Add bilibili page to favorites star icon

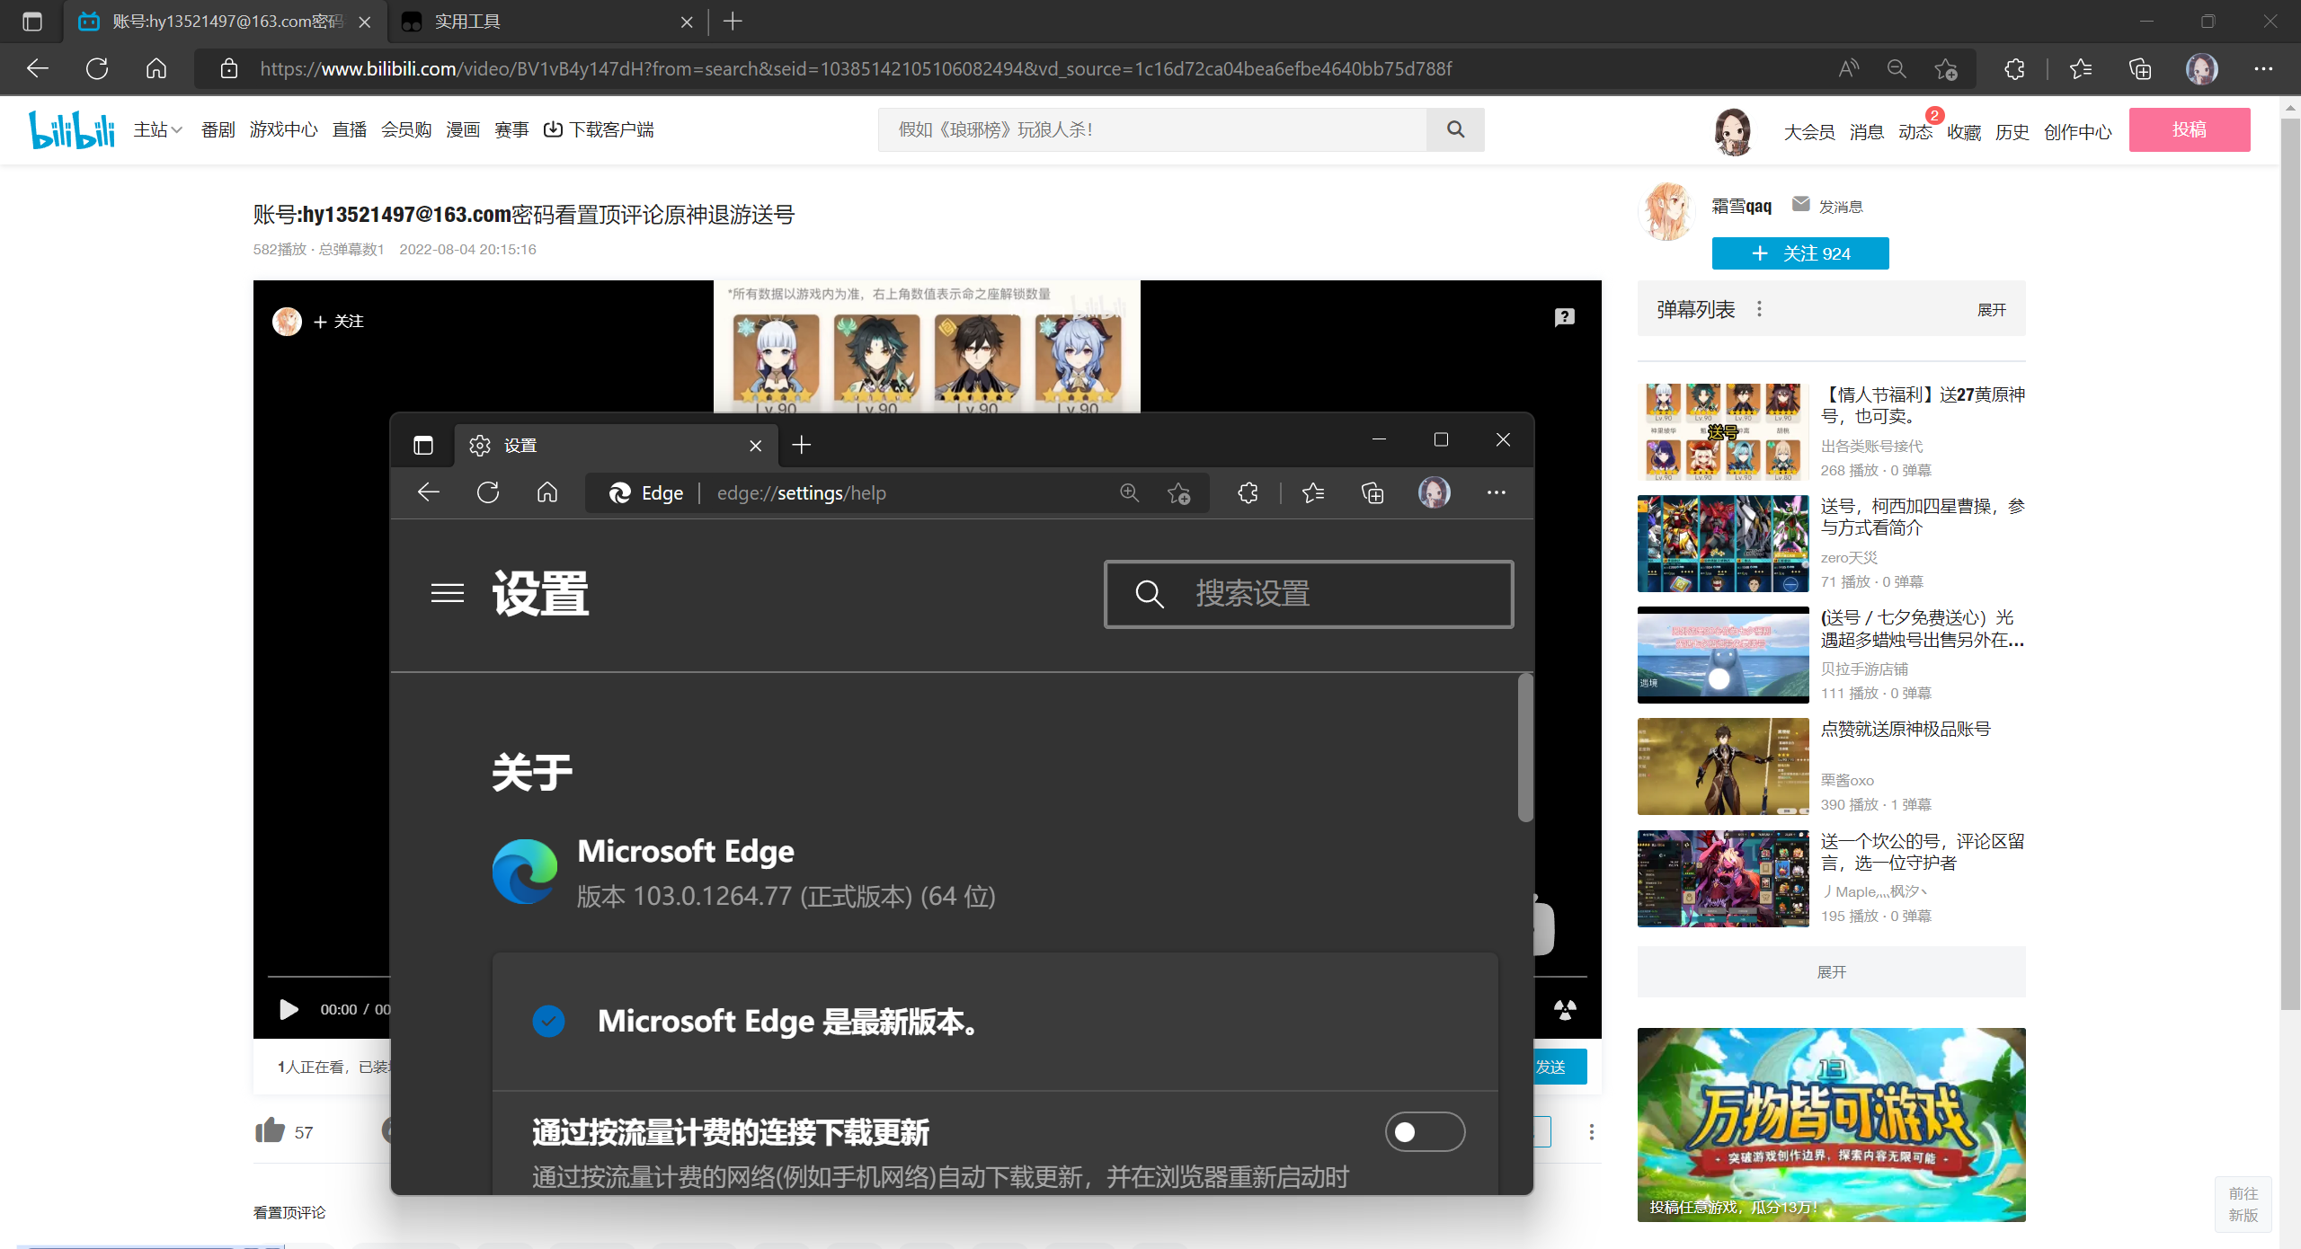(x=1946, y=68)
